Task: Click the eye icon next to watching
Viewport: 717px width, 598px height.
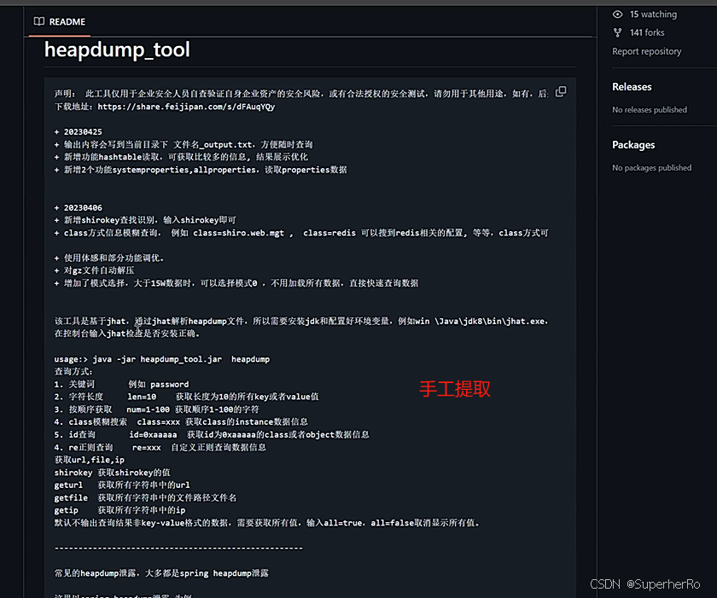Action: (617, 15)
